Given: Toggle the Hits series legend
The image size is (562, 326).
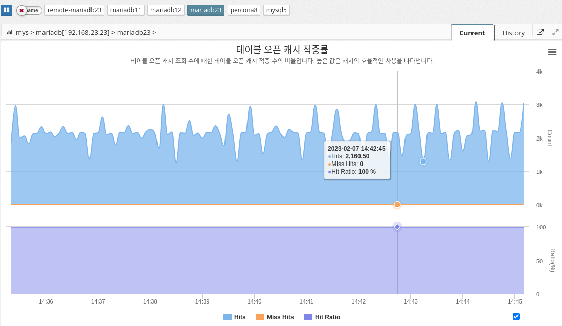Looking at the screenshot, I should 235,317.
